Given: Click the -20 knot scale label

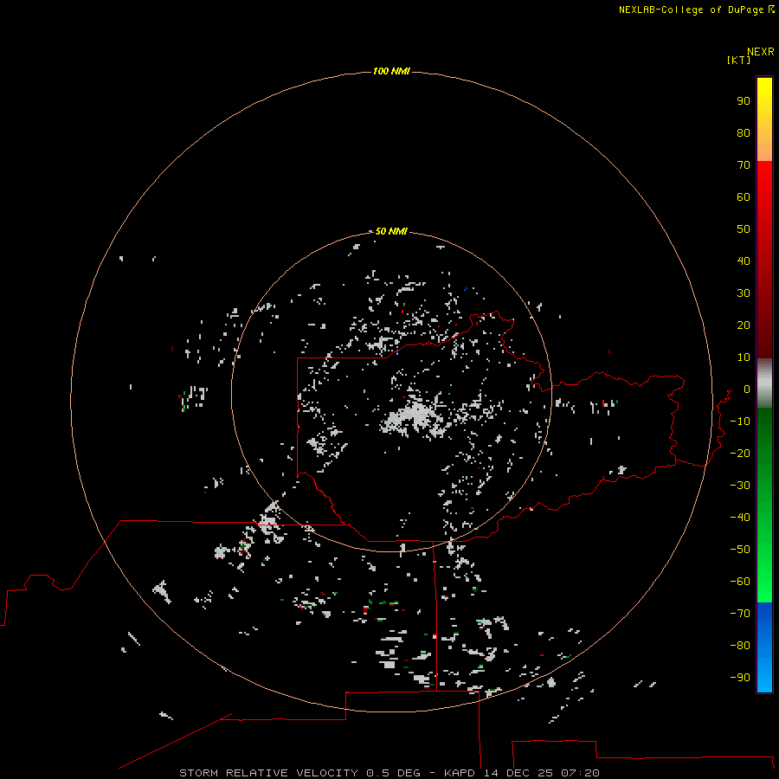Looking at the screenshot, I should click(740, 453).
